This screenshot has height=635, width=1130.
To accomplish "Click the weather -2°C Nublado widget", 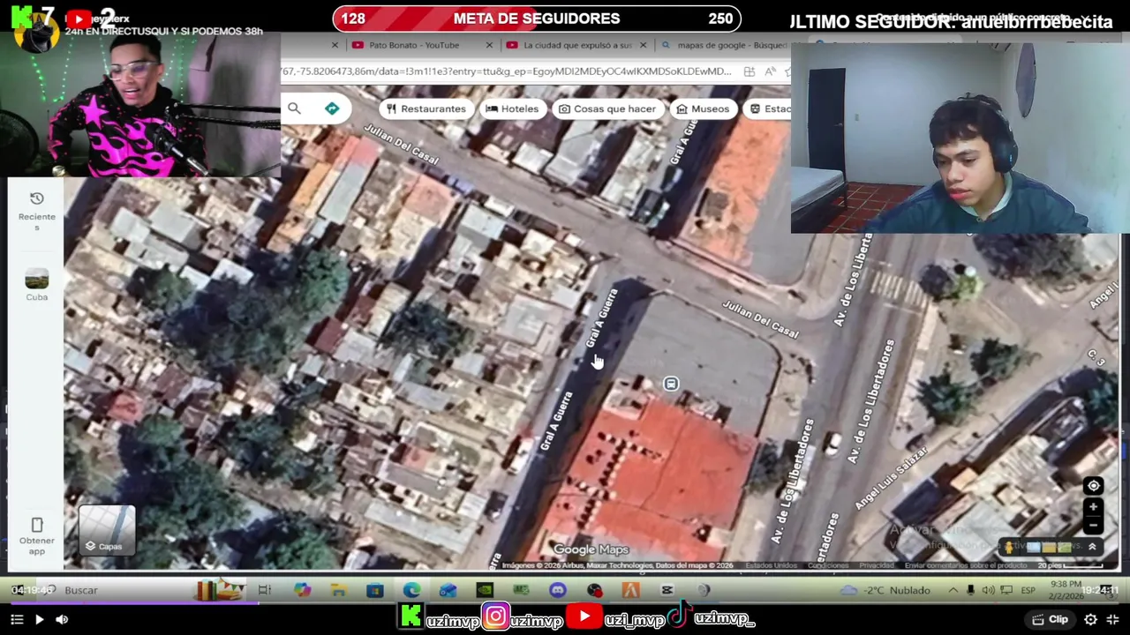I will 885,590.
